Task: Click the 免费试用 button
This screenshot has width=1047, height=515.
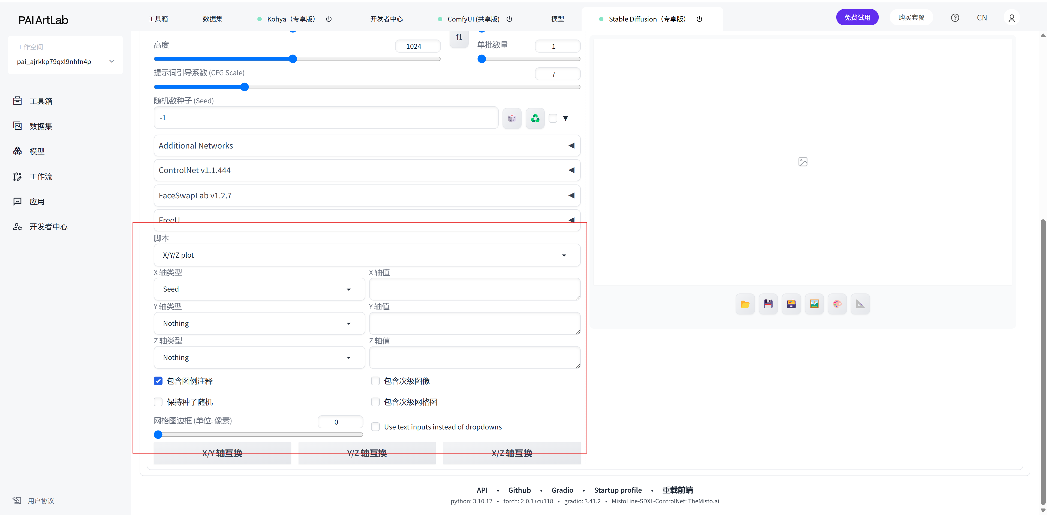Action: pyautogui.click(x=857, y=17)
